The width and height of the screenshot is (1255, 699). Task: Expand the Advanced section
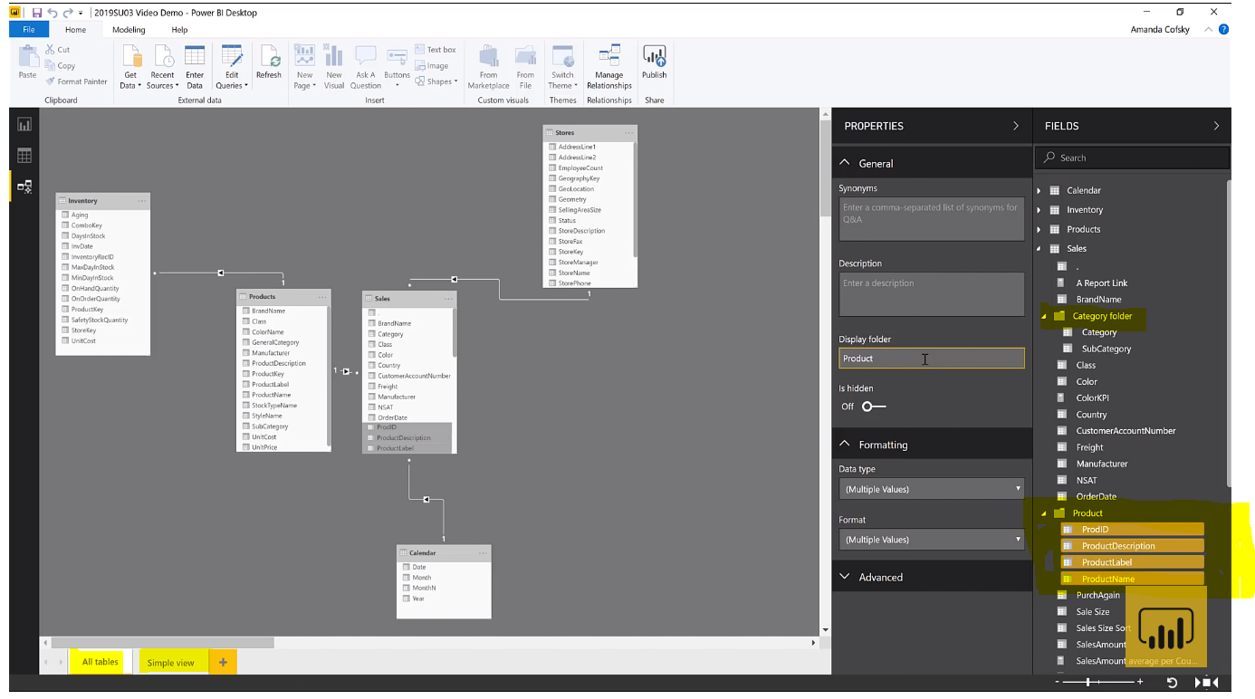click(x=880, y=577)
